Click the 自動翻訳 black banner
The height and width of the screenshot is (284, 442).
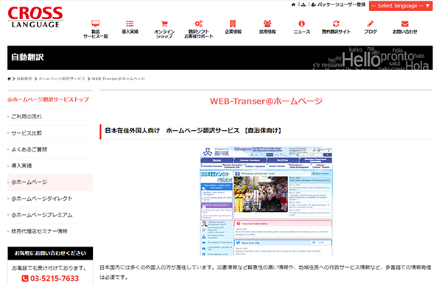[x=220, y=57]
